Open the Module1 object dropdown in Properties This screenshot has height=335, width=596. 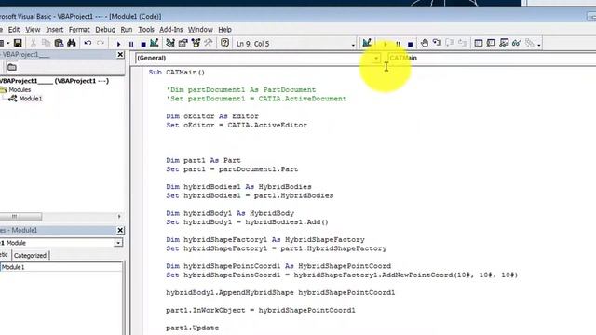tap(118, 243)
